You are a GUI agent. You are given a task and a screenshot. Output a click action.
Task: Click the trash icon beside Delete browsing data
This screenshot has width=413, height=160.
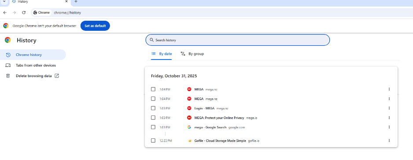tap(8, 76)
